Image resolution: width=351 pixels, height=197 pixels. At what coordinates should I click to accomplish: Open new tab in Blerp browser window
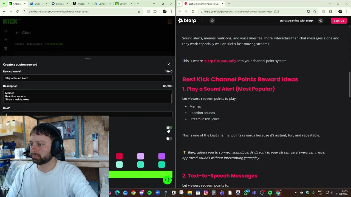pyautogui.click(x=229, y=4)
